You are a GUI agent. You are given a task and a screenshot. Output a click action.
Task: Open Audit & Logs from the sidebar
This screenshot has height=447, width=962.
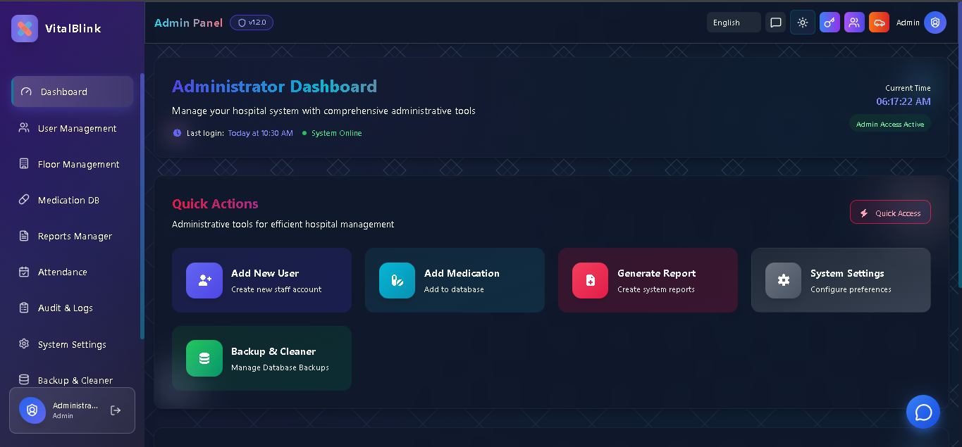tap(23, 308)
